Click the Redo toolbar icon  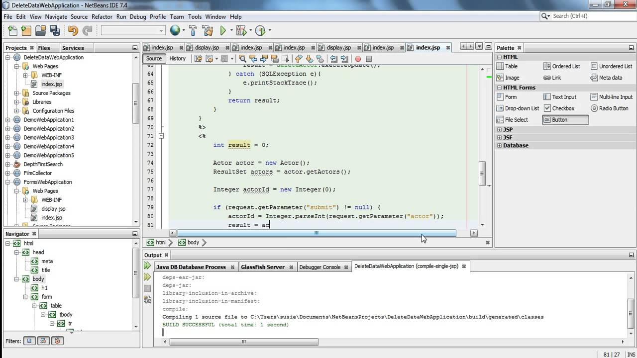87,31
